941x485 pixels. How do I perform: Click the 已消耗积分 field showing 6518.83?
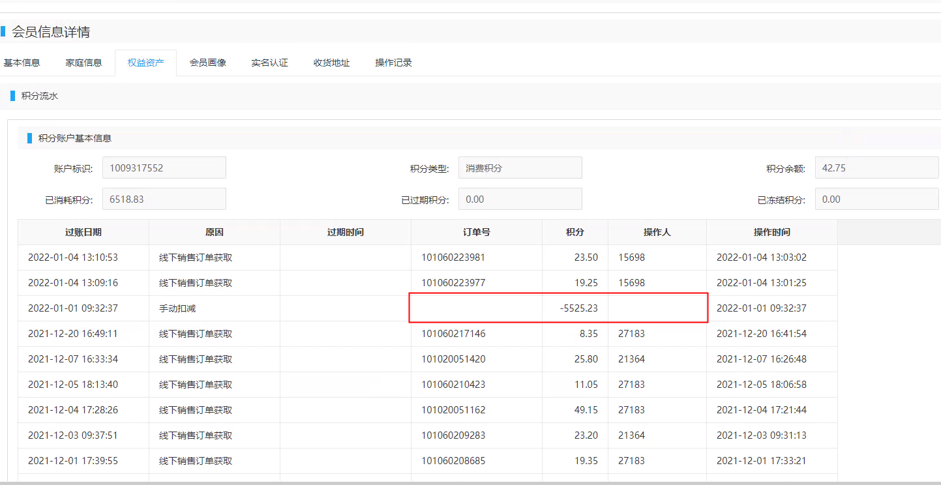pyautogui.click(x=164, y=199)
